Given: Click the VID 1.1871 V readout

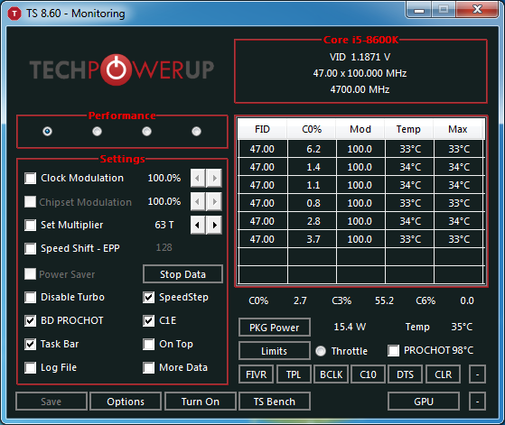Looking at the screenshot, I should 360,57.
